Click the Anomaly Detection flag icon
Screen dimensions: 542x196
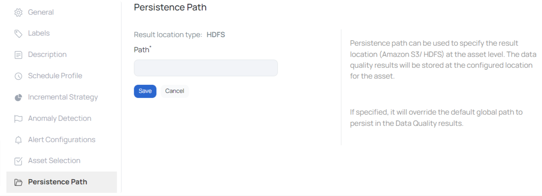pos(18,119)
